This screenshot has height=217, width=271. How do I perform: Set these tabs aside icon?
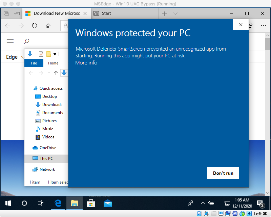[17, 13]
